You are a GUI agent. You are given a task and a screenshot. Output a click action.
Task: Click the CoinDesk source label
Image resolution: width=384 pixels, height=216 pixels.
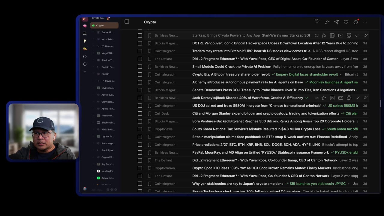click(162, 113)
